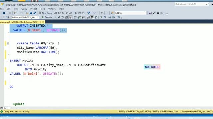Click the Change Connection icon
Image resolution: width=213 pixels, height=119 pixels.
point(8,17)
